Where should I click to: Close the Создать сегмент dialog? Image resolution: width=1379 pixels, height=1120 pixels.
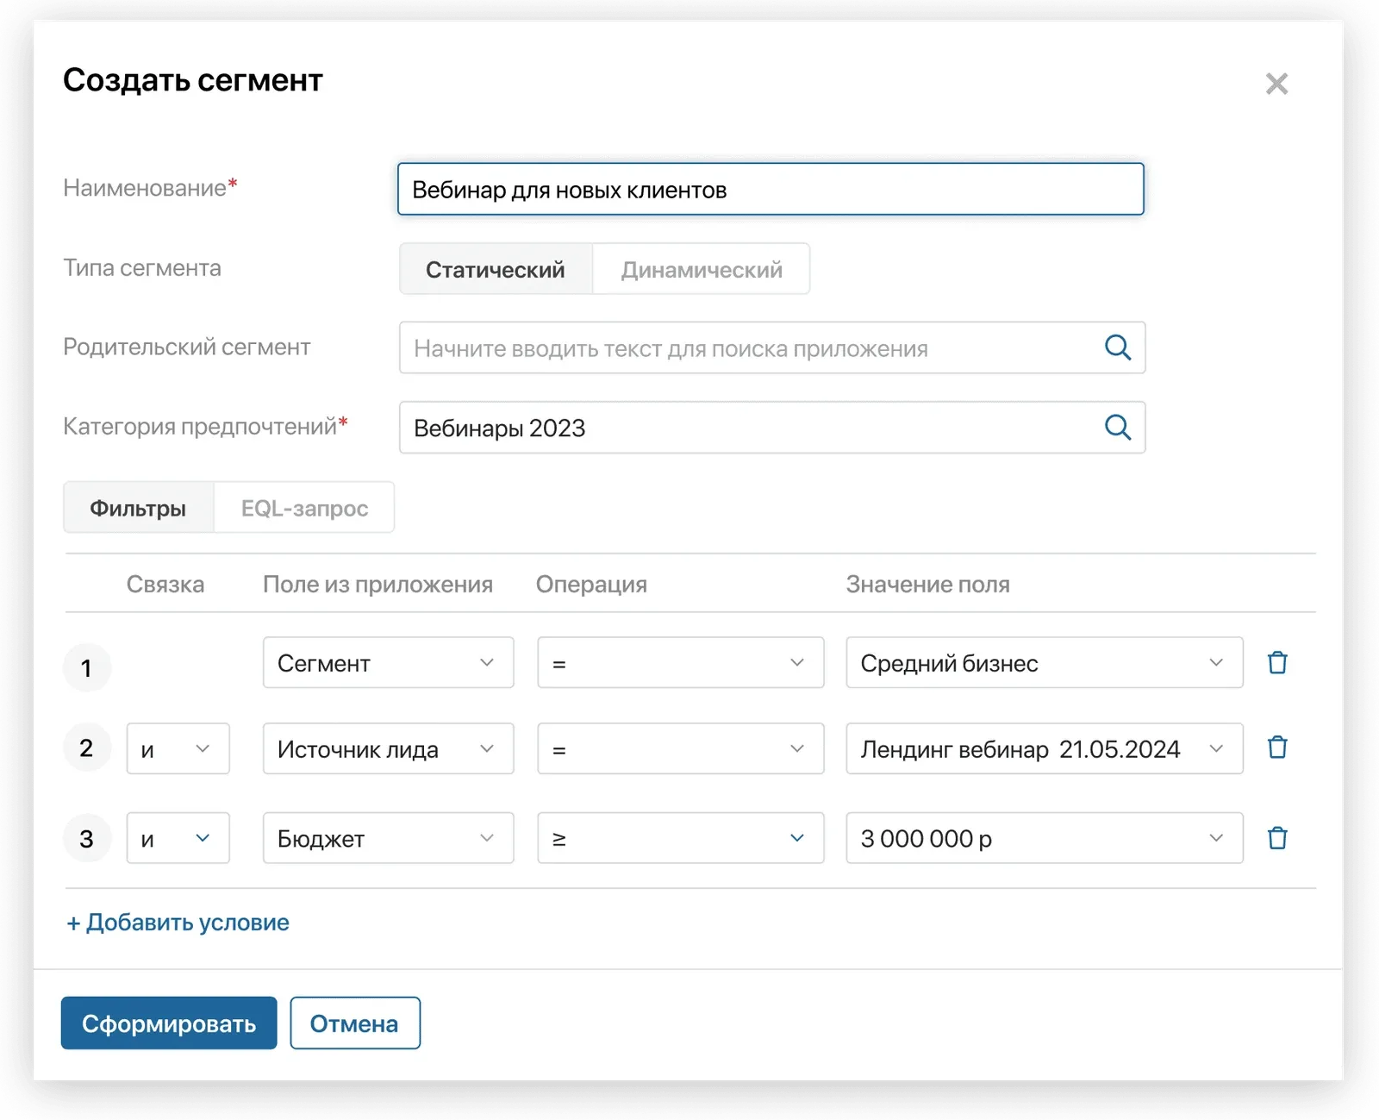click(x=1276, y=84)
